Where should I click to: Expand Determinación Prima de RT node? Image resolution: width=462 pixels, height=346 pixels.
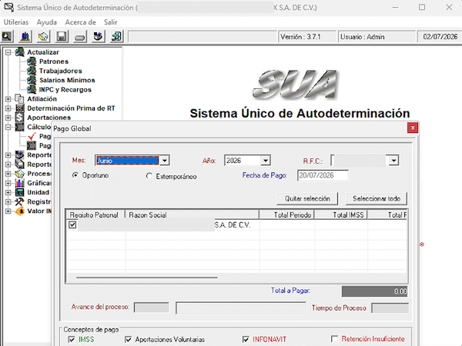(8, 108)
